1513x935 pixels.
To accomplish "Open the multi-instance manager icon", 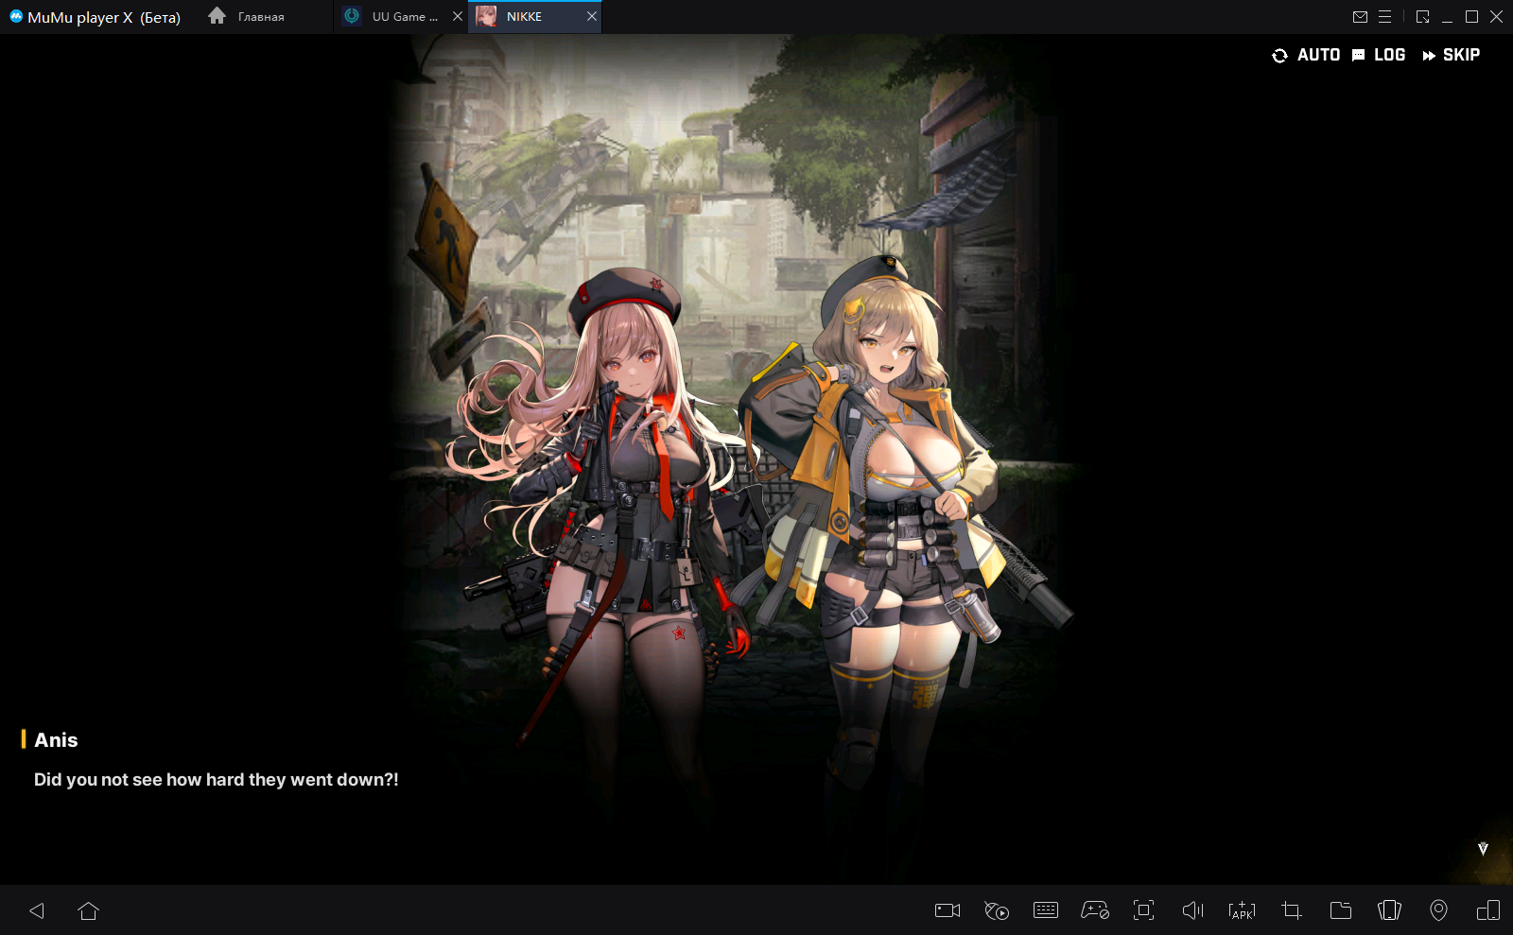I will 1487,910.
